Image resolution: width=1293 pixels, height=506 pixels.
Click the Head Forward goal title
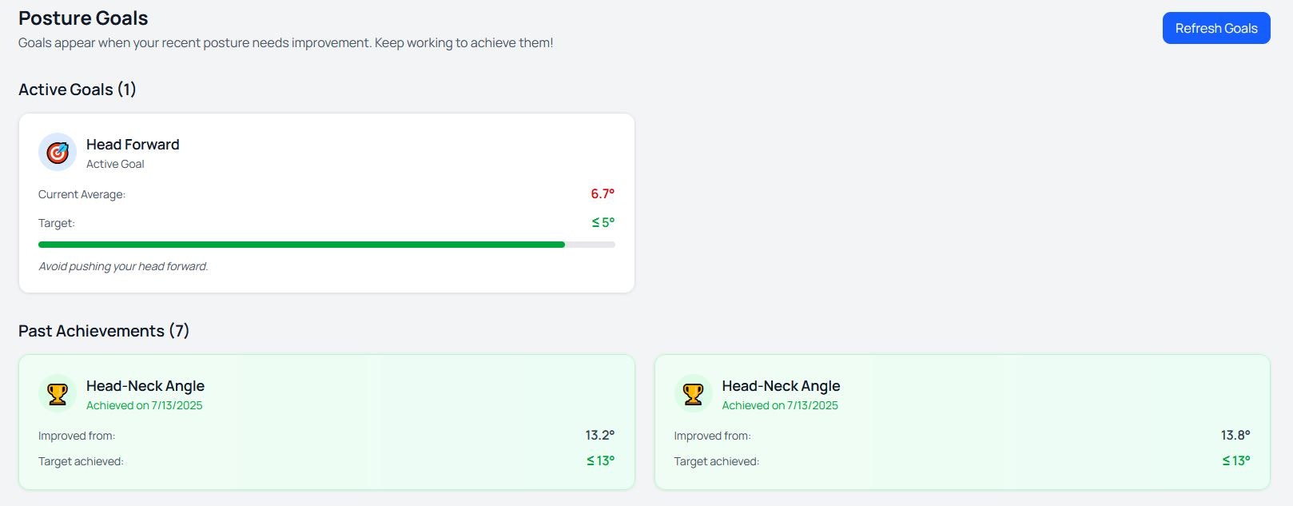[x=133, y=145]
